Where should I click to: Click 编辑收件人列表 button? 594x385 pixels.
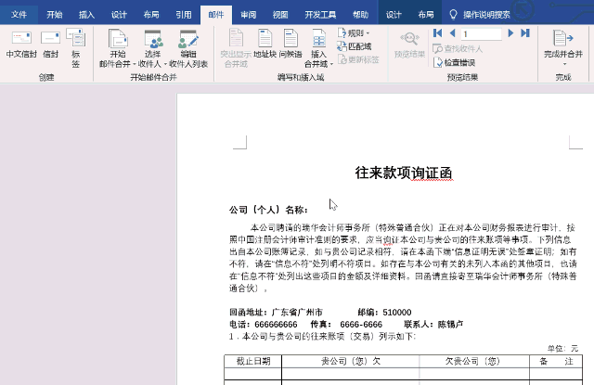(188, 46)
